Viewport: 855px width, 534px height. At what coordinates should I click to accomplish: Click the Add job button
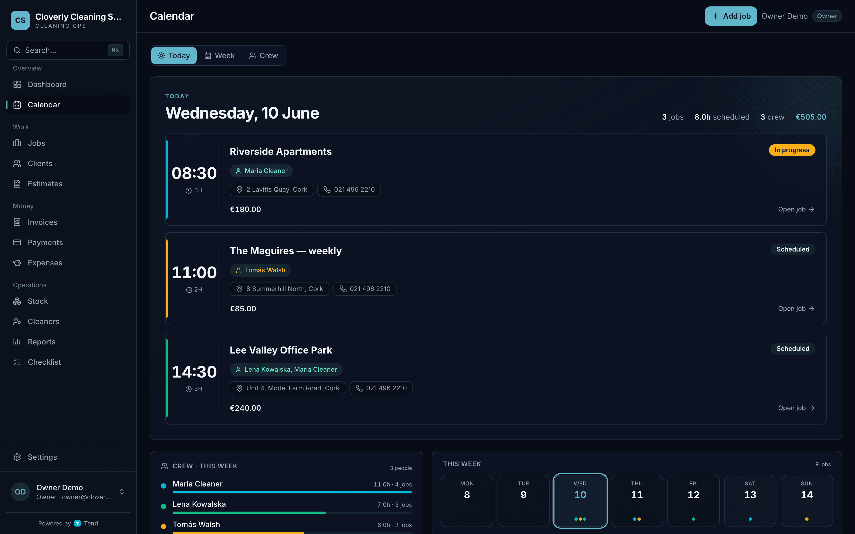click(x=731, y=16)
